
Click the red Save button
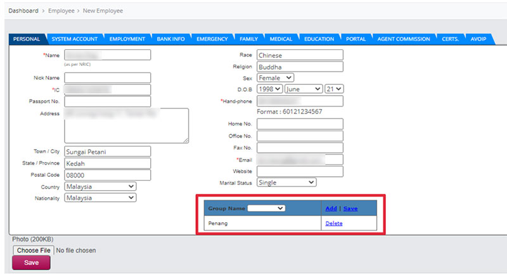pos(31,262)
